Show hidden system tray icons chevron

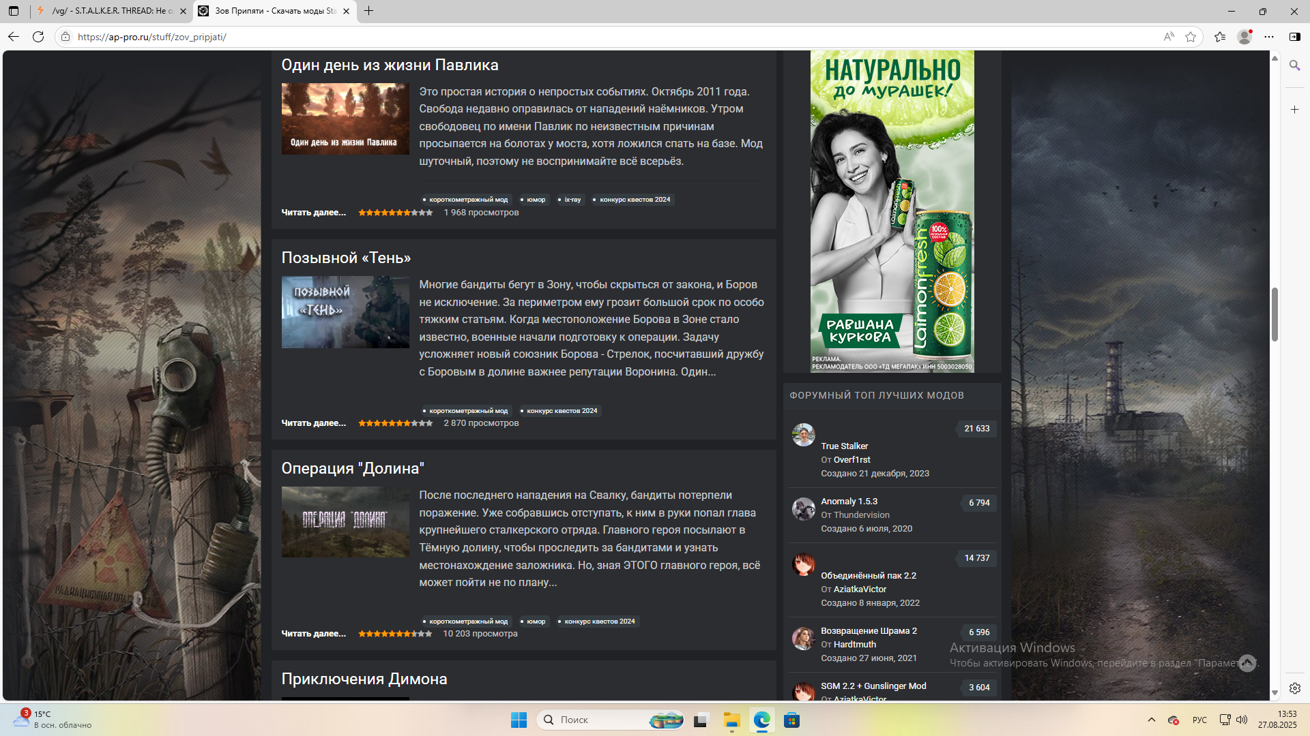1152,720
